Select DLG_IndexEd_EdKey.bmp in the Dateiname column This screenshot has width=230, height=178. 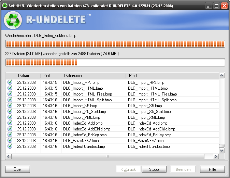pyautogui.click(x=85, y=135)
